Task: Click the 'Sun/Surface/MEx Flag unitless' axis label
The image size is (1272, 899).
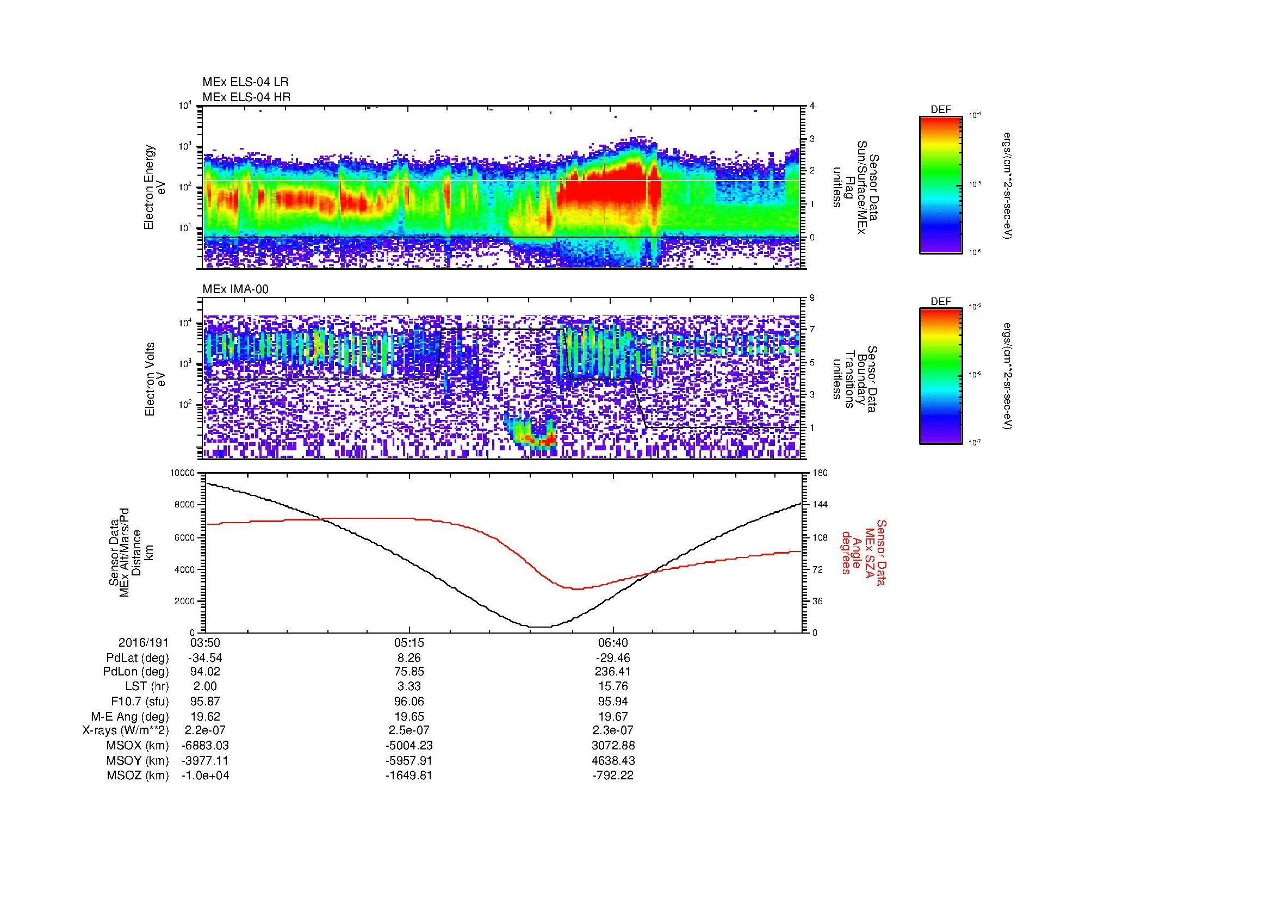Action: coord(855,187)
